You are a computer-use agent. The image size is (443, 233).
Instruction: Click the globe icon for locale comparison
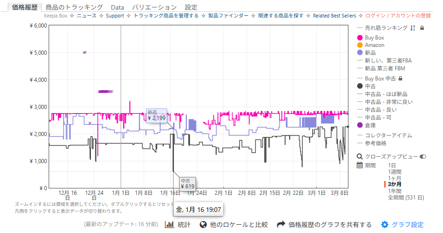point(203,225)
